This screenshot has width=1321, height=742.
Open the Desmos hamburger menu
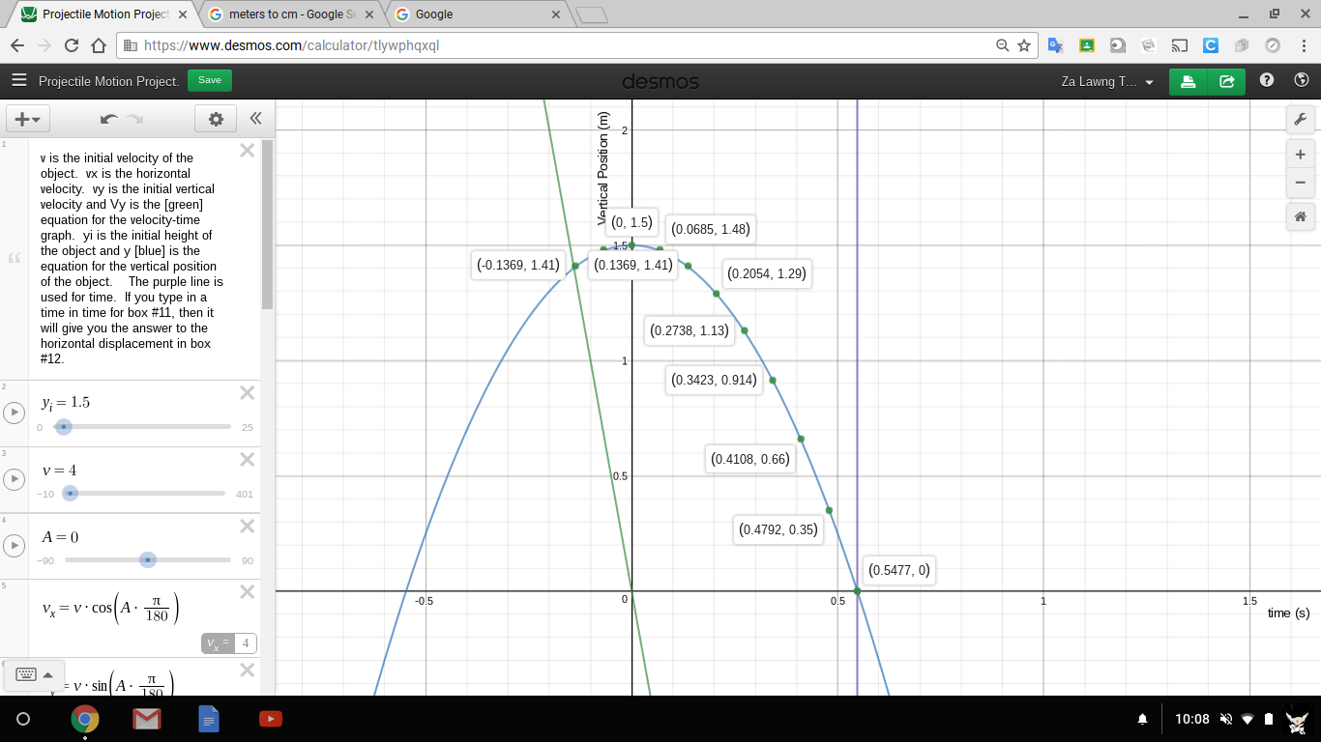[19, 81]
